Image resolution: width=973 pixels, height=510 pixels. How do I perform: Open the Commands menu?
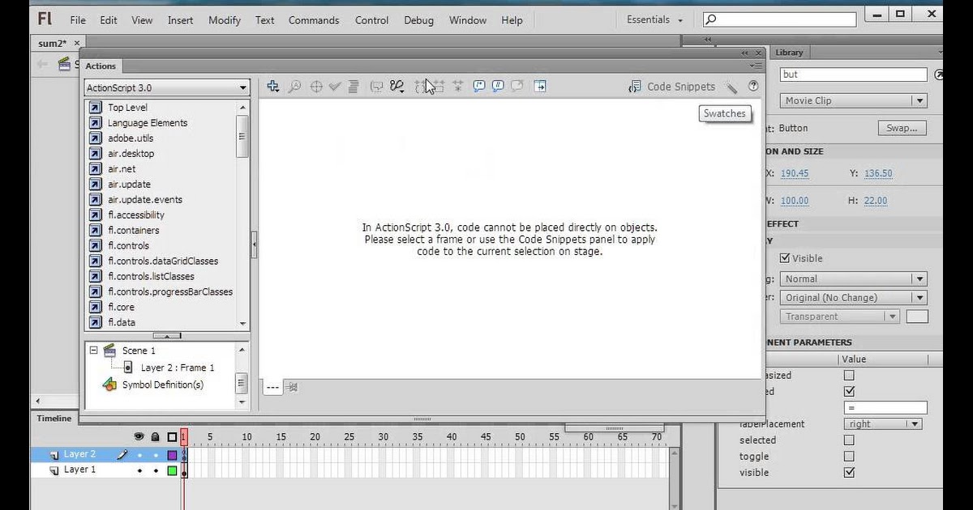pos(314,20)
